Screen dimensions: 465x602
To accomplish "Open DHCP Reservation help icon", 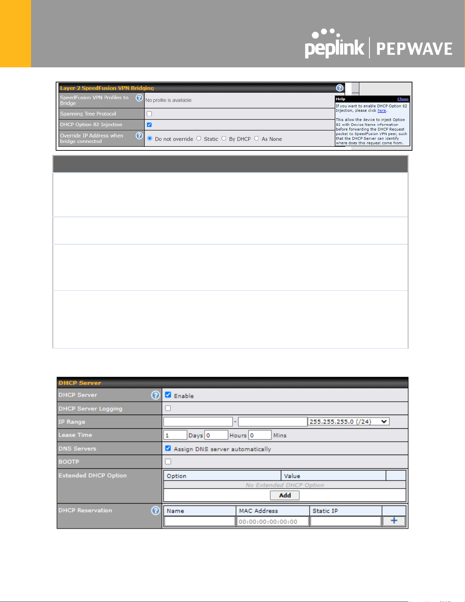I will (155, 511).
